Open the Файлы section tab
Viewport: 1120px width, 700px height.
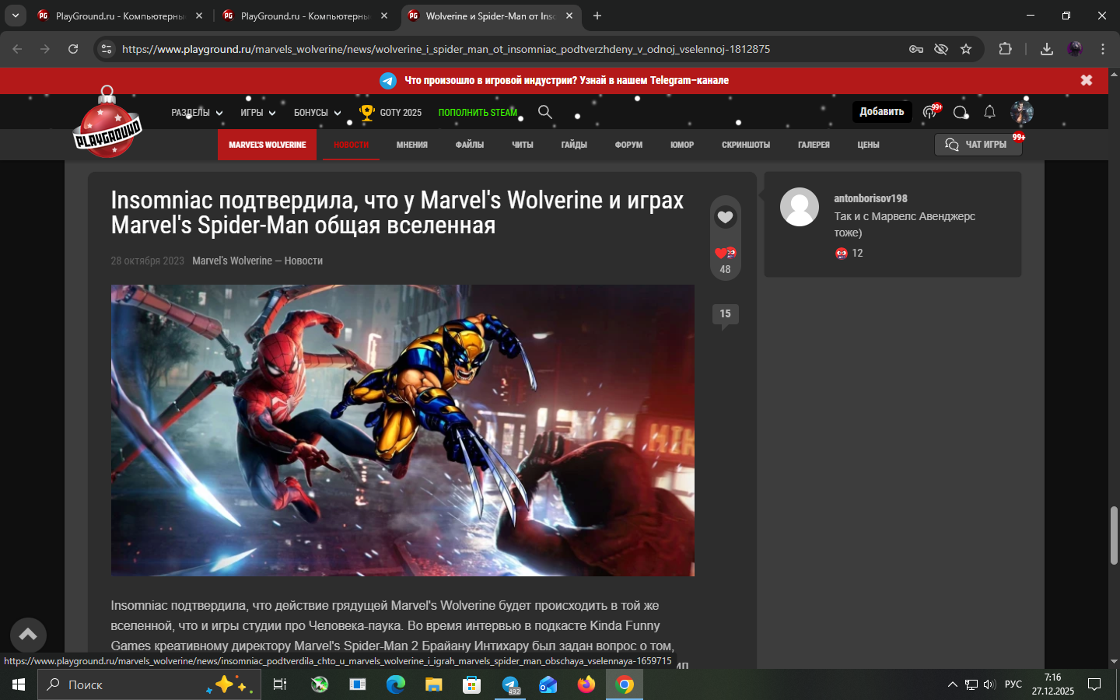click(470, 145)
